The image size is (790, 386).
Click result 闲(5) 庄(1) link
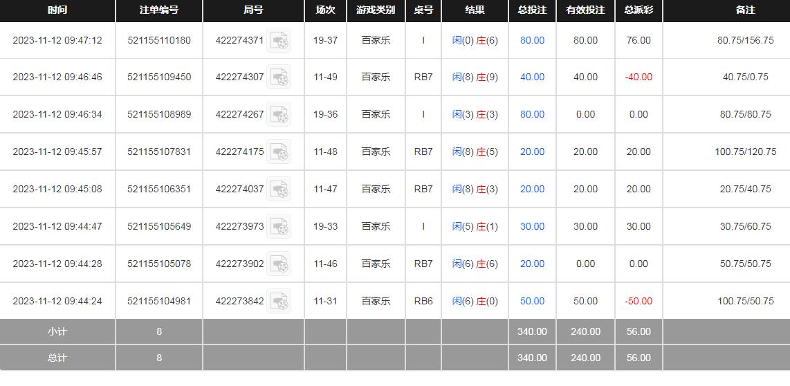click(x=475, y=227)
